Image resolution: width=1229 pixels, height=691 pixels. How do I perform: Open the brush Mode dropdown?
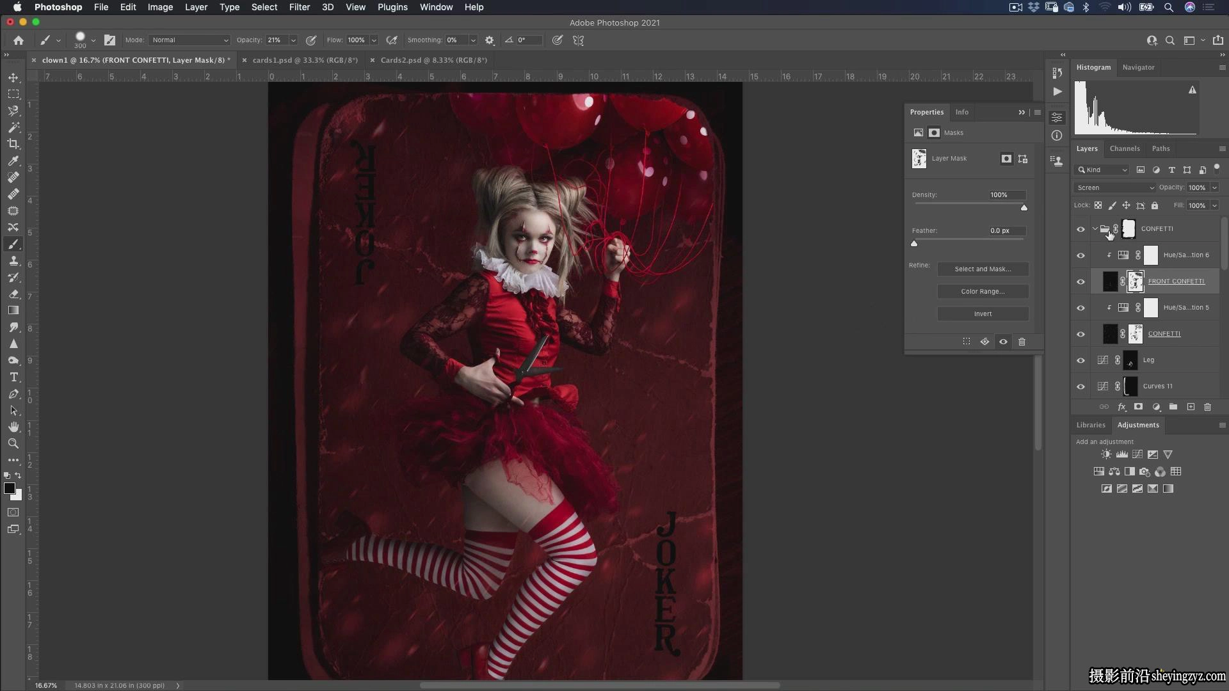point(189,40)
